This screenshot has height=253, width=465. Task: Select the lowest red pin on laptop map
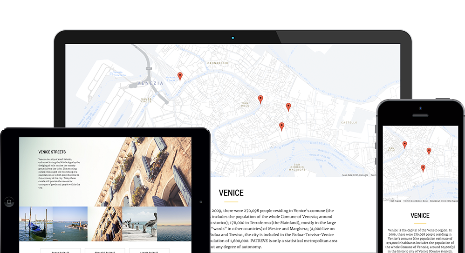281,126
